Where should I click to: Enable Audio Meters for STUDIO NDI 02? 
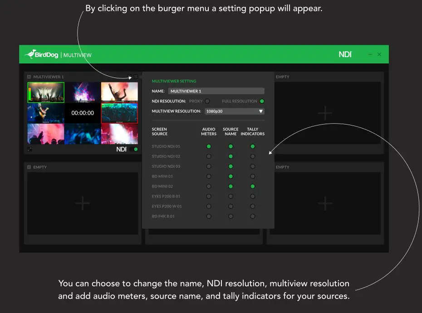tap(208, 156)
